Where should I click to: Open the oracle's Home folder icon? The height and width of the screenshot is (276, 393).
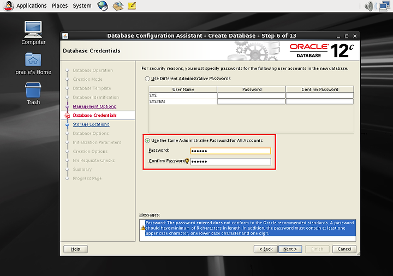pyautogui.click(x=33, y=59)
